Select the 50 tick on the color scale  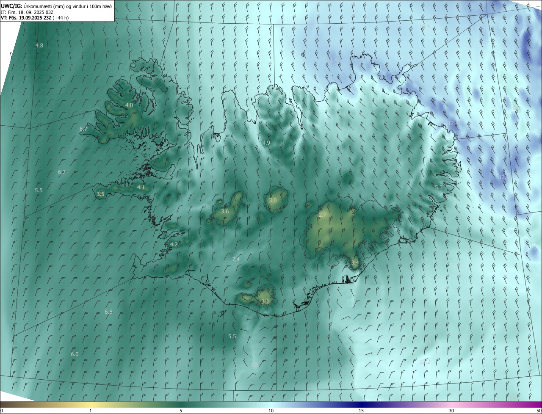[x=539, y=411]
